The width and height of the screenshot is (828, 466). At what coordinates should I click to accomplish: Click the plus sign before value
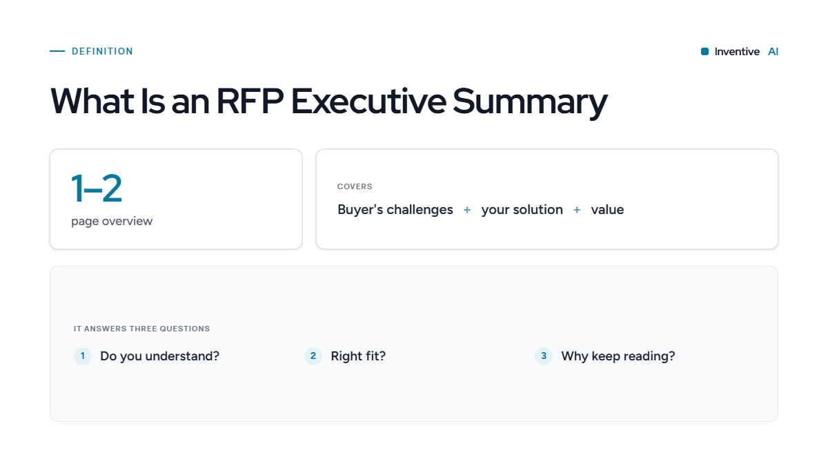pyautogui.click(x=577, y=210)
